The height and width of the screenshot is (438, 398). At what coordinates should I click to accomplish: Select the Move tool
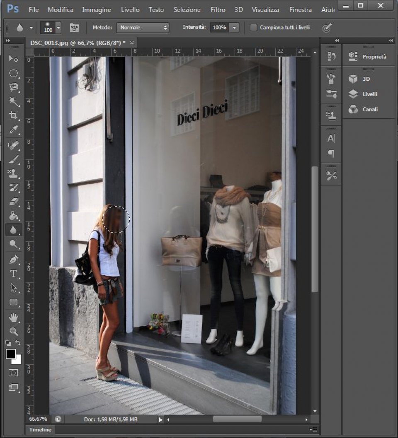tap(14, 59)
